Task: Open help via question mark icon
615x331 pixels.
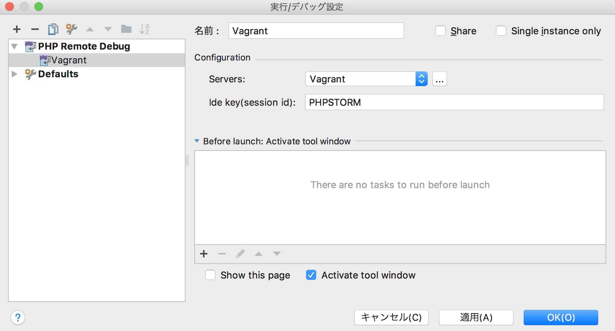Action: (x=18, y=318)
